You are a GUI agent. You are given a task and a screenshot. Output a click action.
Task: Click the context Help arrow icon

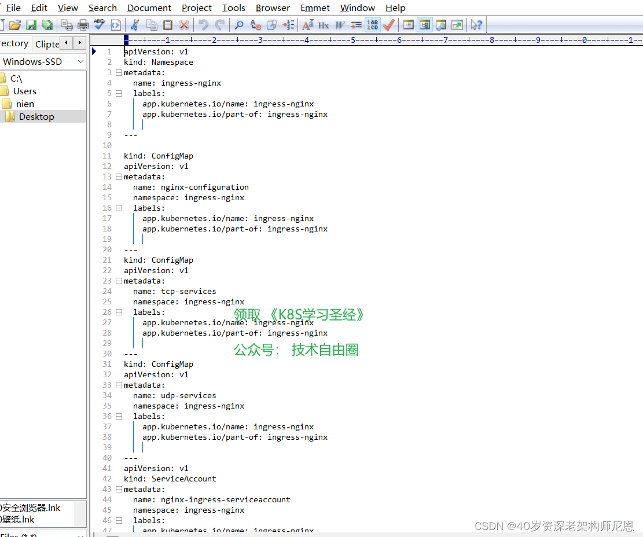coord(476,25)
